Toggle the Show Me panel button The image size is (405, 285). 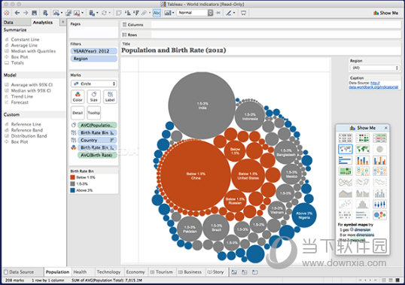[386, 13]
